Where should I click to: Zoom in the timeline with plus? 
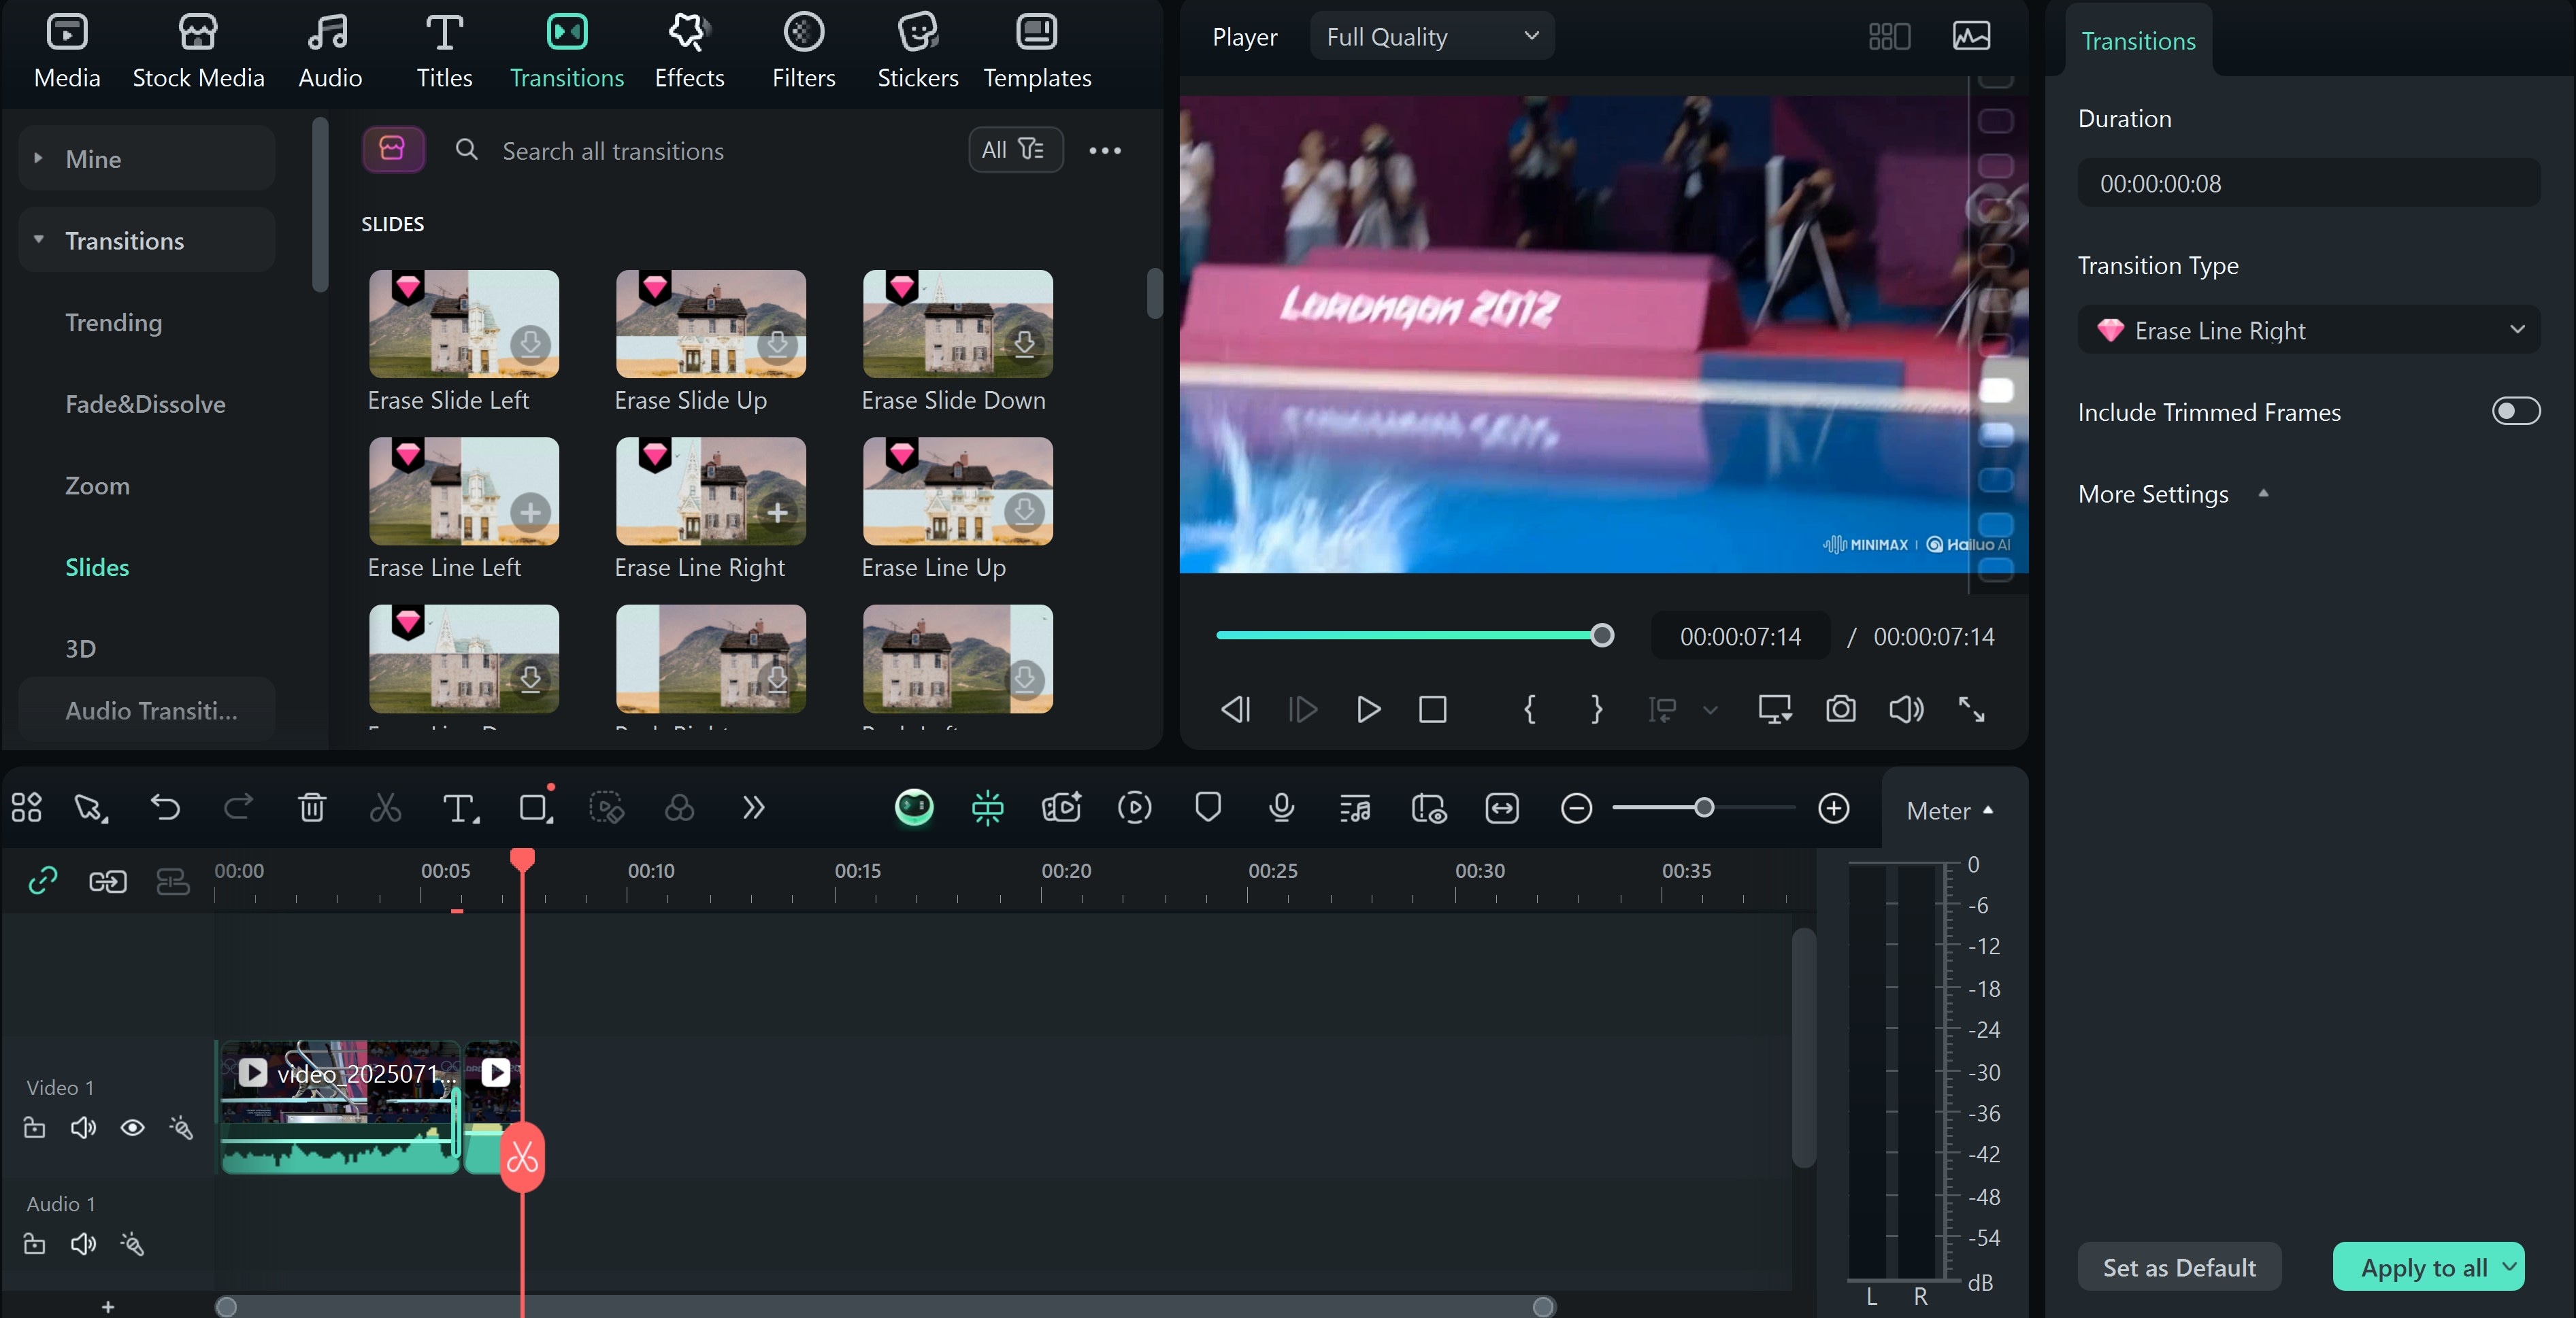1833,809
